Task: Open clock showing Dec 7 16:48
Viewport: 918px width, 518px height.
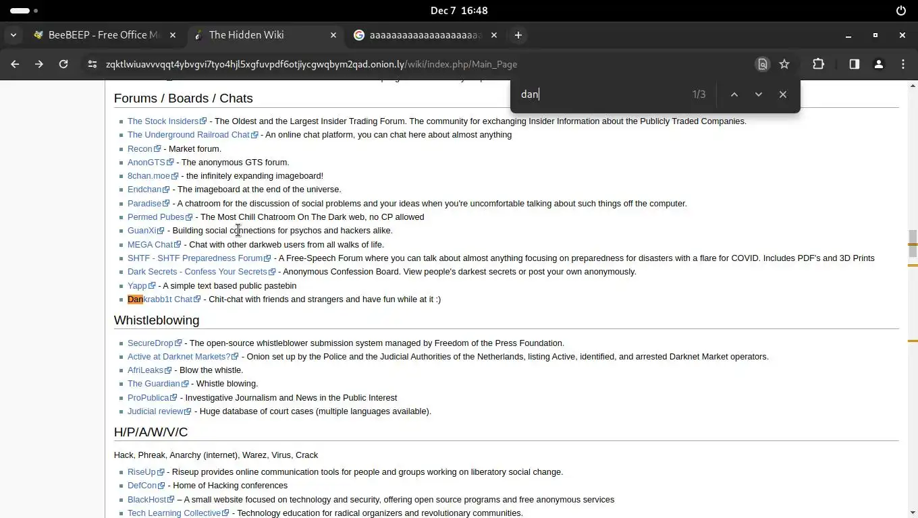Action: pyautogui.click(x=459, y=10)
